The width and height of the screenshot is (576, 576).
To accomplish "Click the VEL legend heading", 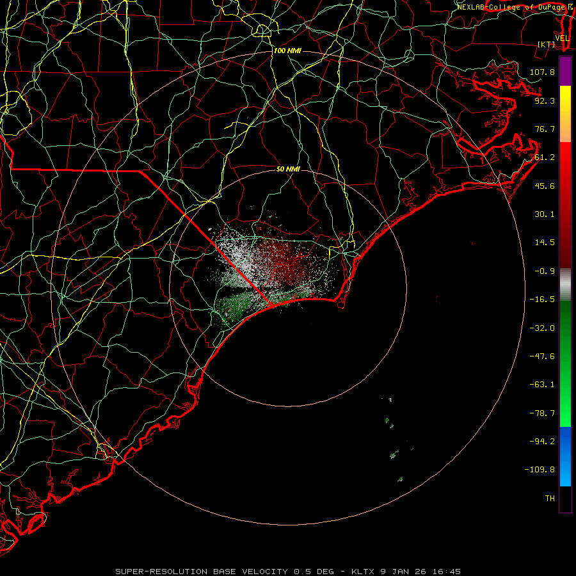I will click(x=562, y=38).
